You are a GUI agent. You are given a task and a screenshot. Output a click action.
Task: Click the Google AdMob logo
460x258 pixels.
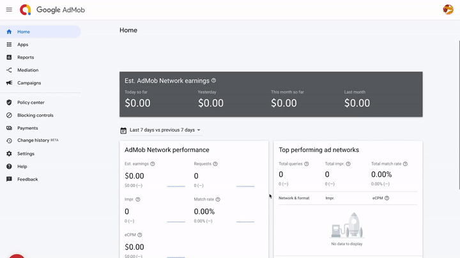tap(52, 10)
